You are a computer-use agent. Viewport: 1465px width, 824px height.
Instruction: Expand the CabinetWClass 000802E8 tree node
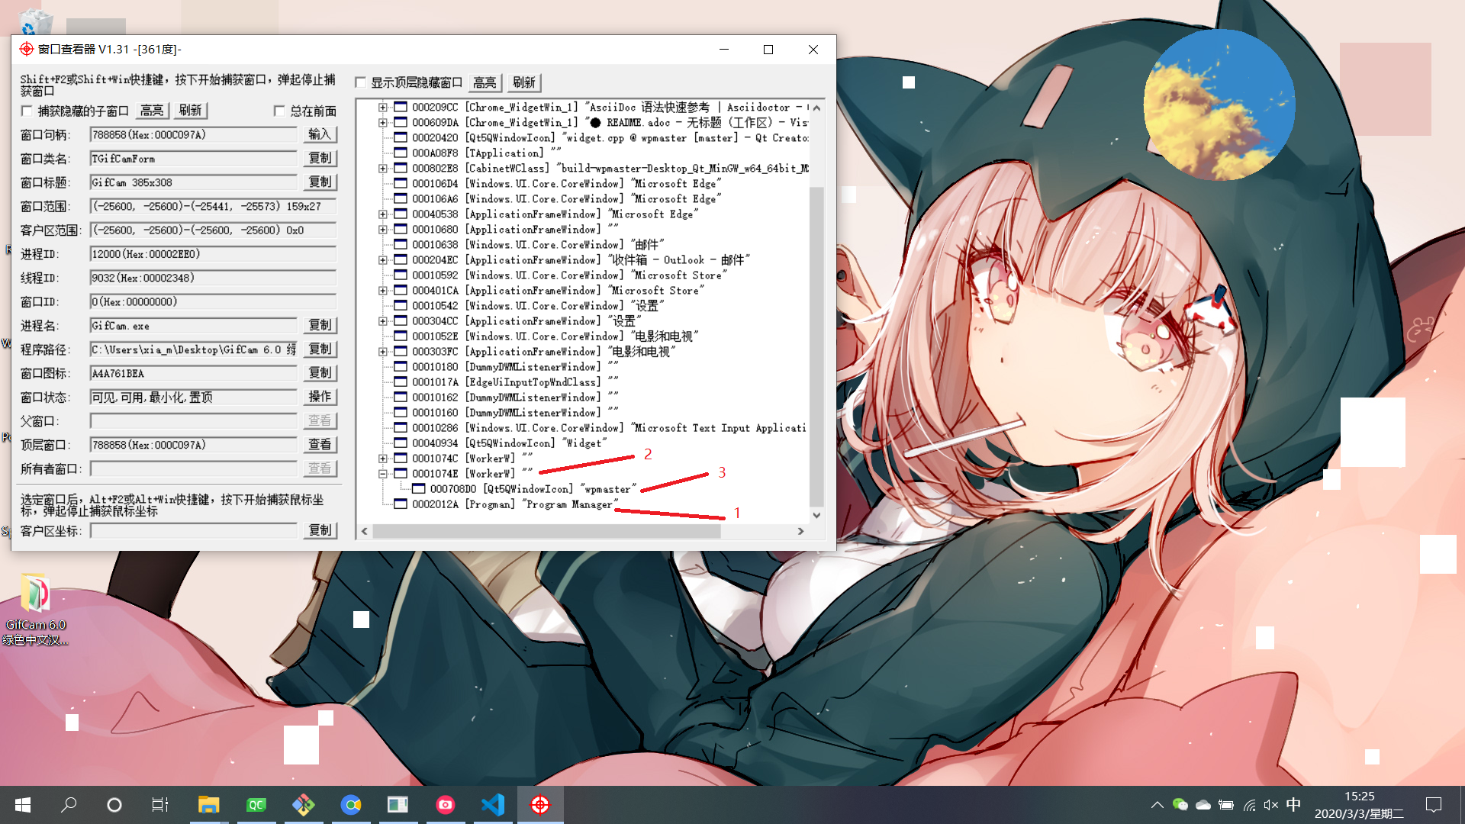pyautogui.click(x=383, y=169)
